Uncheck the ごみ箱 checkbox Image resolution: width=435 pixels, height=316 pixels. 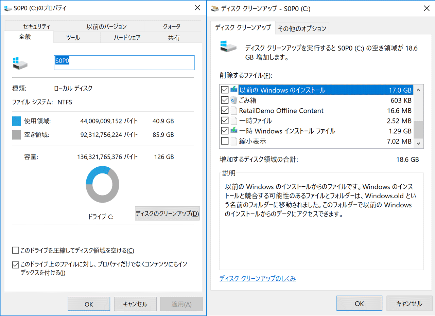tap(225, 100)
